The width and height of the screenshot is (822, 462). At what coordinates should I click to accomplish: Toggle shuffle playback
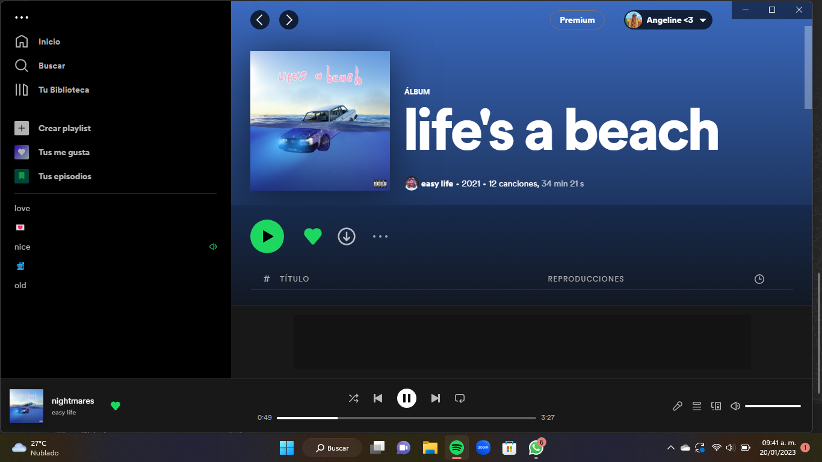coord(354,398)
